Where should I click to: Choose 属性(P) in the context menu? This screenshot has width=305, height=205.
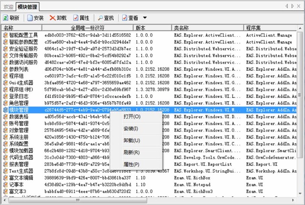[132, 165]
